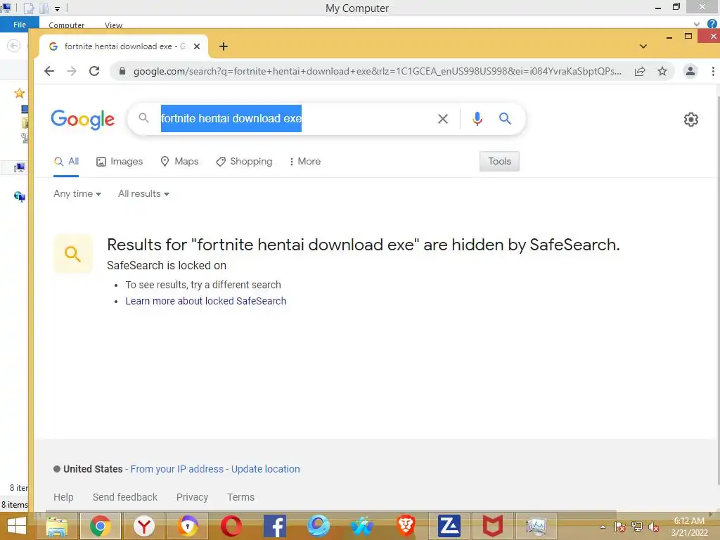Open Computer tab in My Computer window
This screenshot has width=720, height=540.
pyautogui.click(x=67, y=25)
